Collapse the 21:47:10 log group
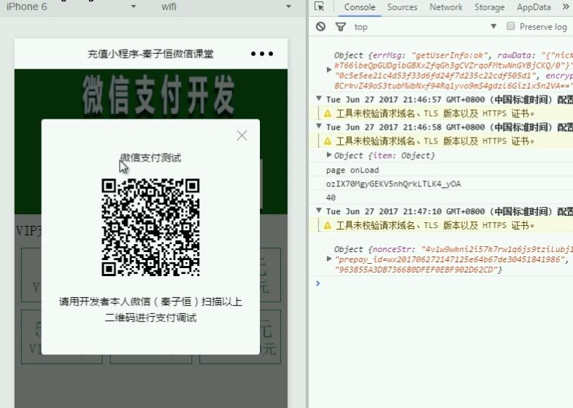The image size is (573, 408). [319, 211]
